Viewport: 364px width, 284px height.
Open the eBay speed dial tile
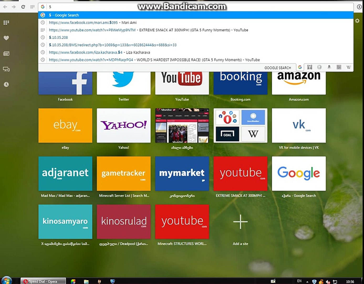[x=65, y=125]
